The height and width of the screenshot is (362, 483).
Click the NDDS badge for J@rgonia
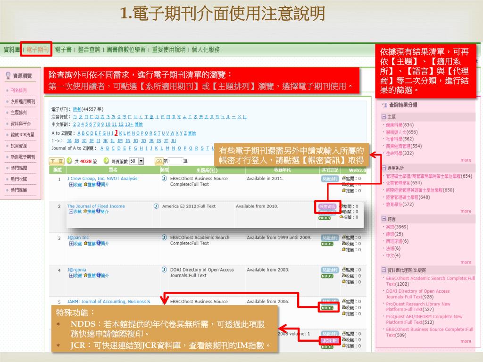pos(327,276)
